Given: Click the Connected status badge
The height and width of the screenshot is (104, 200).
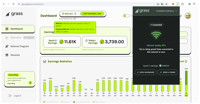Looking at the screenshot, I should [156, 25].
